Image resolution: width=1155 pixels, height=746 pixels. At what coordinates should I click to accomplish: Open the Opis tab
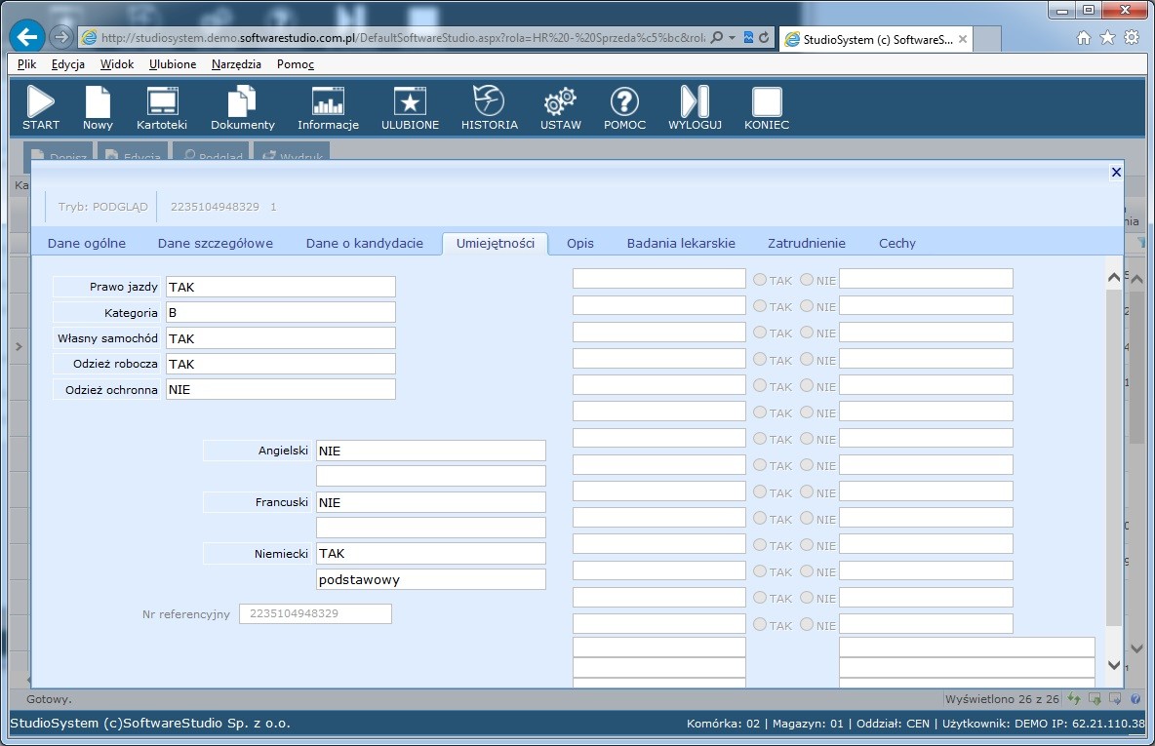pyautogui.click(x=580, y=243)
